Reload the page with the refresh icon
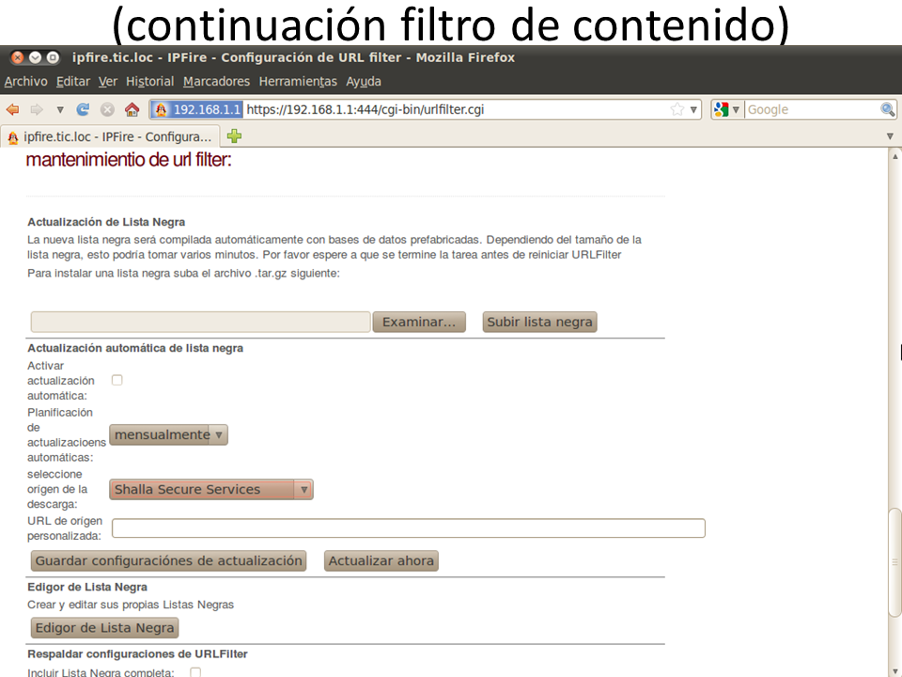This screenshot has width=902, height=677. [x=83, y=109]
